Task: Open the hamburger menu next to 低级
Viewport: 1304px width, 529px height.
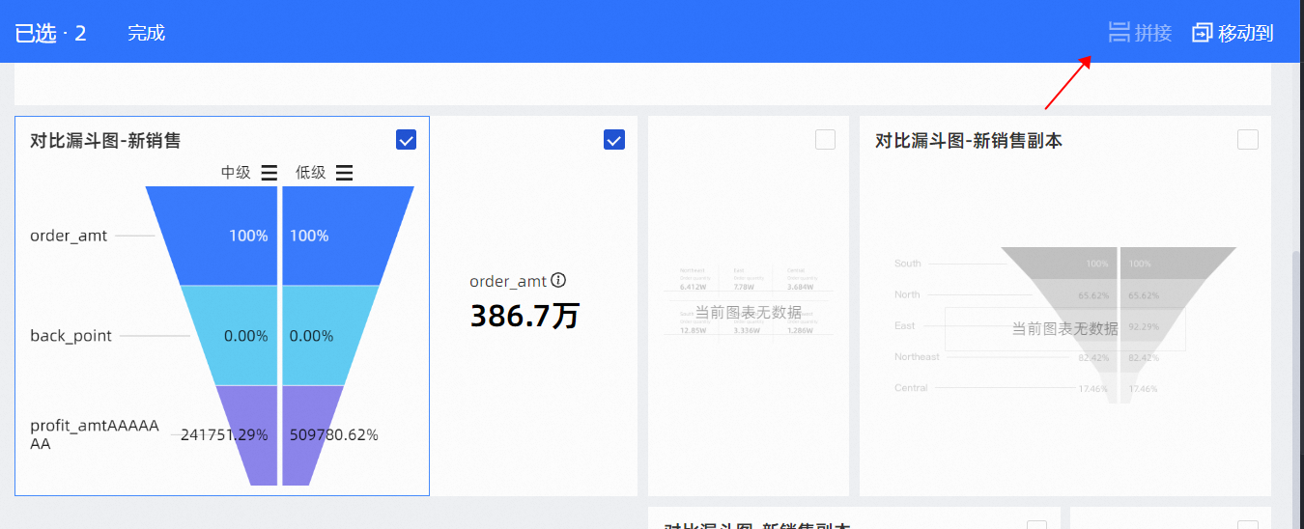Action: tap(344, 173)
